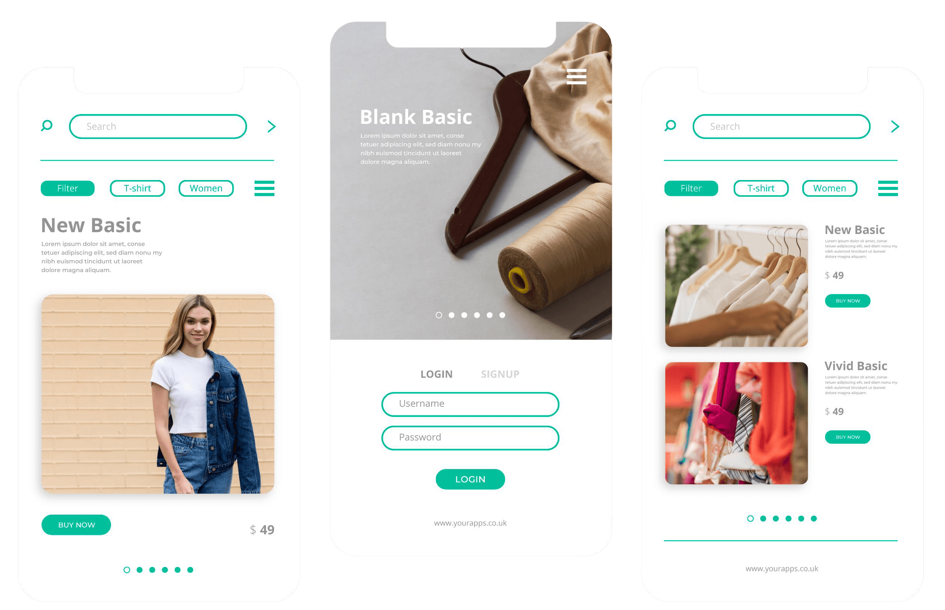Select the SIGNUP tab on center screen

point(501,373)
